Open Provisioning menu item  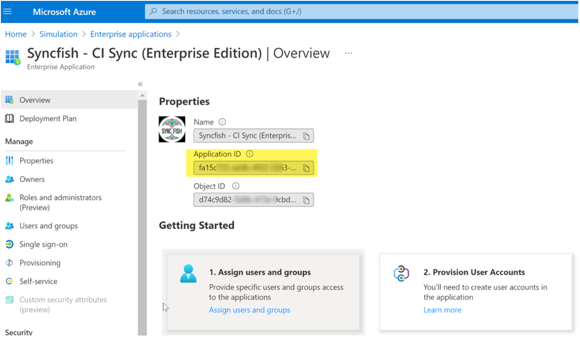40,263
